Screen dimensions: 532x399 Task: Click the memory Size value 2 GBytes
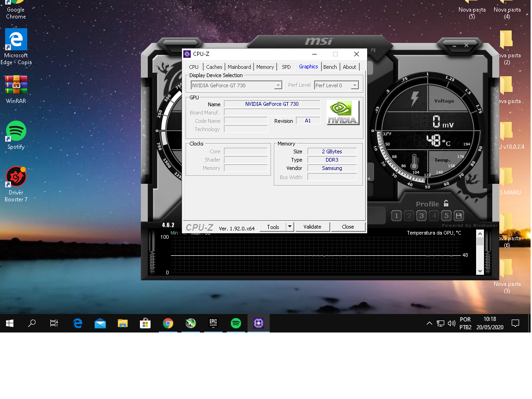coord(332,151)
